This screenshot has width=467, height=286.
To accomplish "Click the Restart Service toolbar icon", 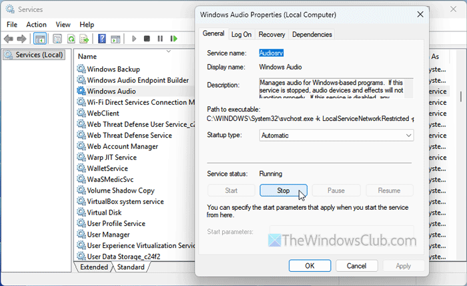I will [x=173, y=39].
